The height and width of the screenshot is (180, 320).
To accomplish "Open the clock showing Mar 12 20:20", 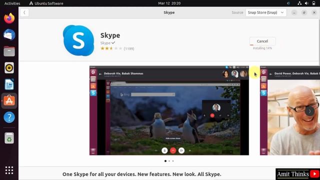I will [x=169, y=3].
